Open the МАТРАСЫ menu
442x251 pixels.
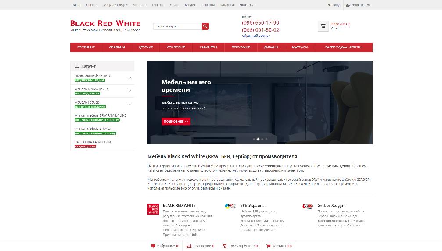tap(300, 47)
